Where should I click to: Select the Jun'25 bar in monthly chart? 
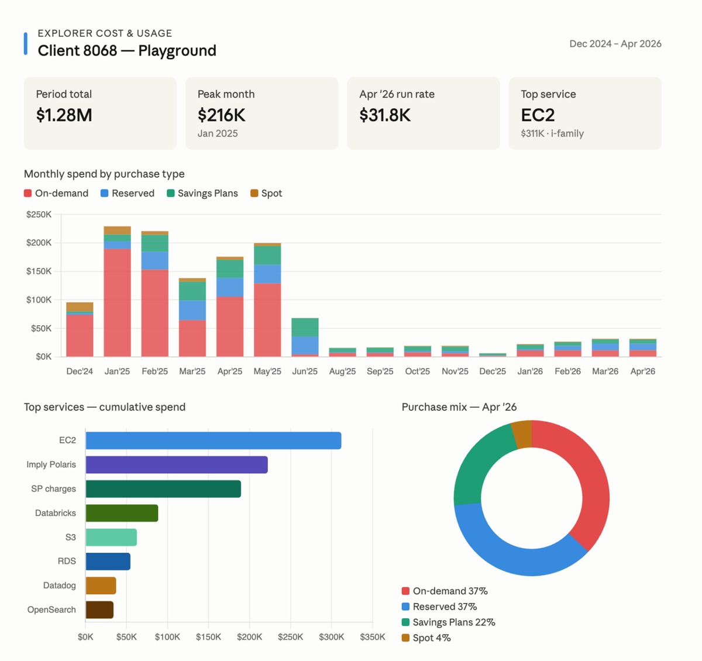click(x=305, y=338)
